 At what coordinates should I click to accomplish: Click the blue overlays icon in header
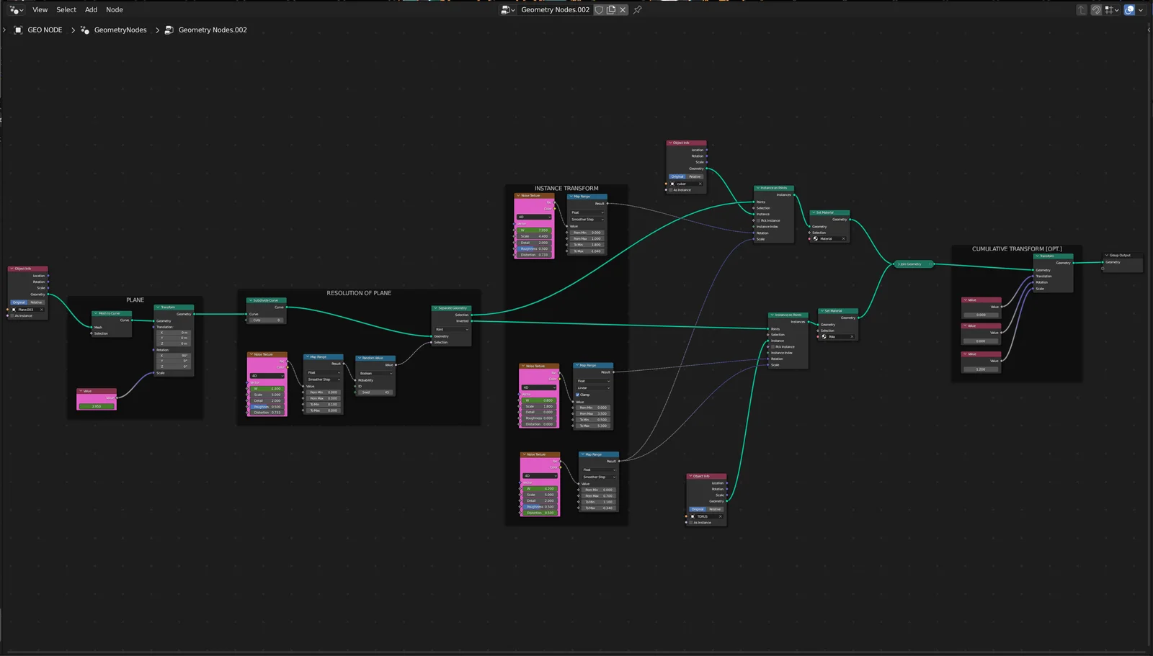1129,9
